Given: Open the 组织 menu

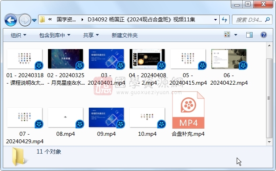Looking at the screenshot, I should point(18,35).
